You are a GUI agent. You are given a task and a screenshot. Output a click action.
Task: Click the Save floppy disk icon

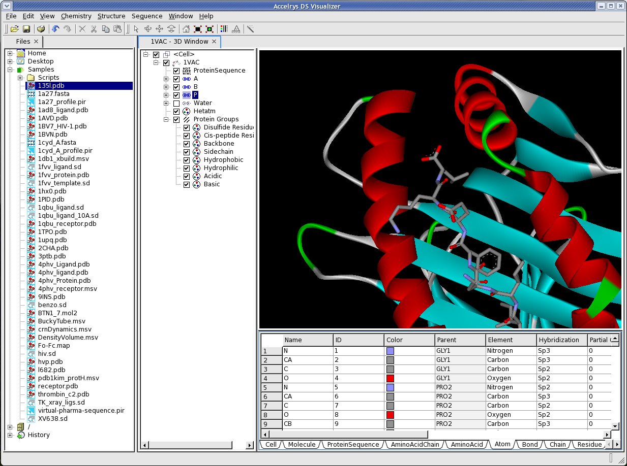[26, 29]
